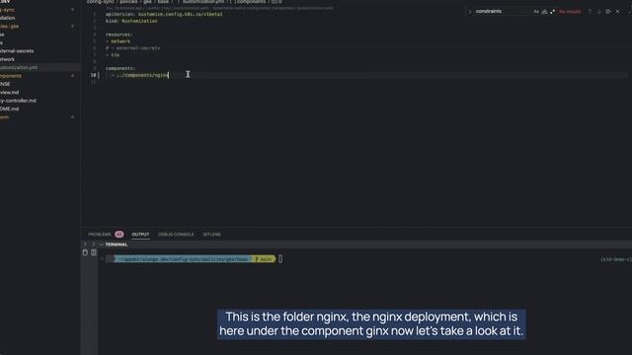Go to next match arrow in find widget
This screenshot has width=632, height=355.
pos(599,12)
